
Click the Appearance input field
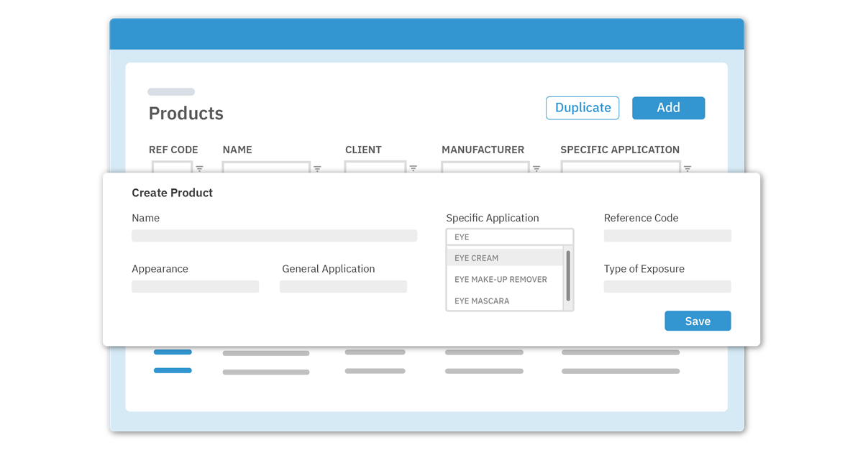coord(195,285)
